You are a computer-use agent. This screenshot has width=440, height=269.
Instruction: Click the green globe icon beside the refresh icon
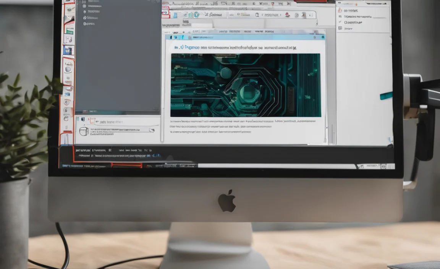click(190, 14)
